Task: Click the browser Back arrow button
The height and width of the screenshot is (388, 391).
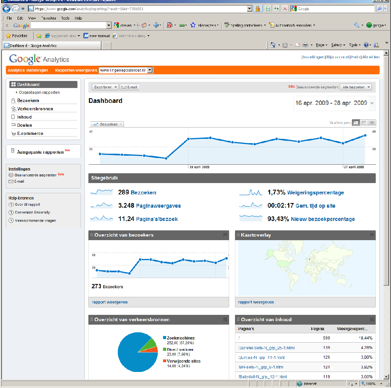Action: point(7,9)
